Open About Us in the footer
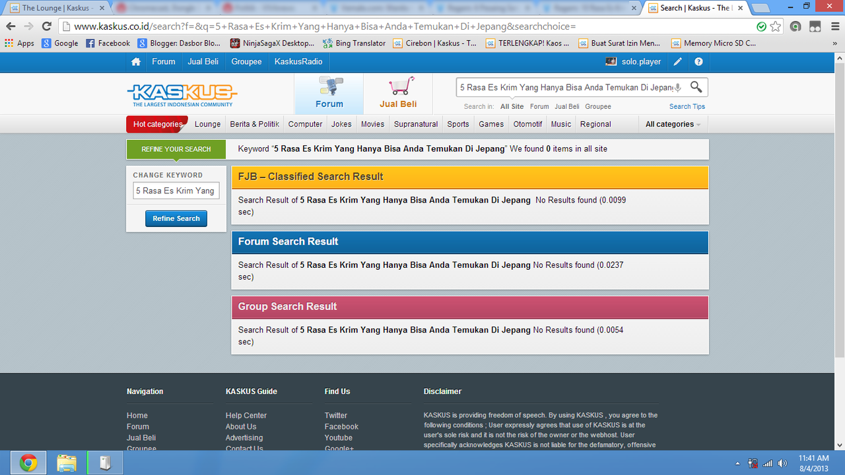The width and height of the screenshot is (845, 475). coord(241,427)
